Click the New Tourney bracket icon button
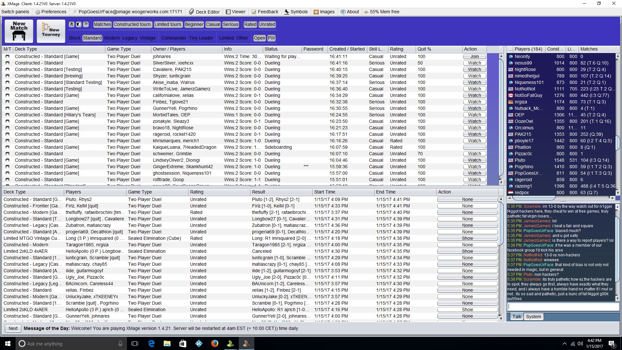Screen dimensions: 622x350 [x=51, y=31]
